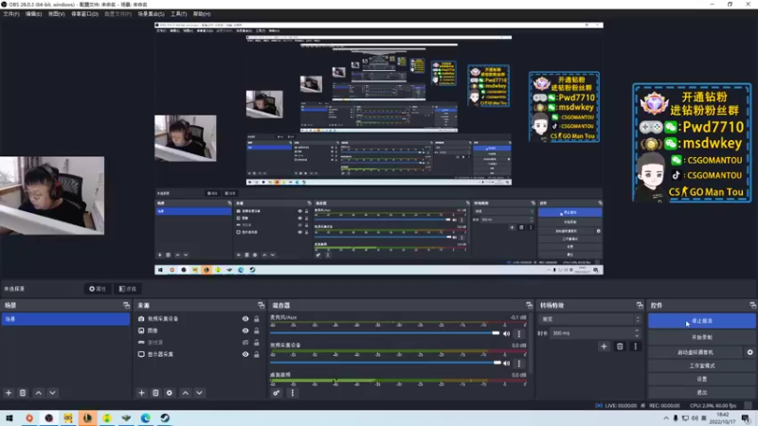758x426 pixels.
Task: Open Steam icon on the taskbar
Action: point(165,417)
